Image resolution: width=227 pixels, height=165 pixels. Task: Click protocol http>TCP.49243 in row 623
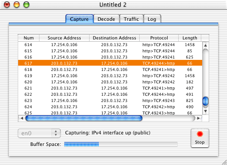[x=159, y=101]
